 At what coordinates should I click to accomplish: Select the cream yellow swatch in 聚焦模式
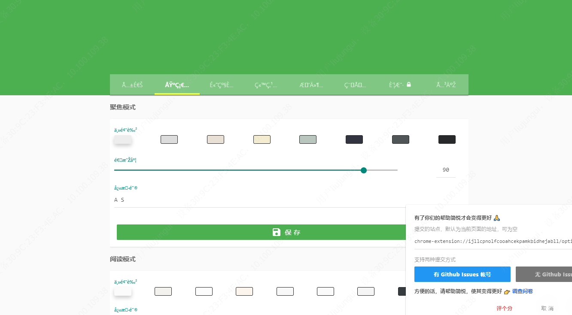click(262, 139)
